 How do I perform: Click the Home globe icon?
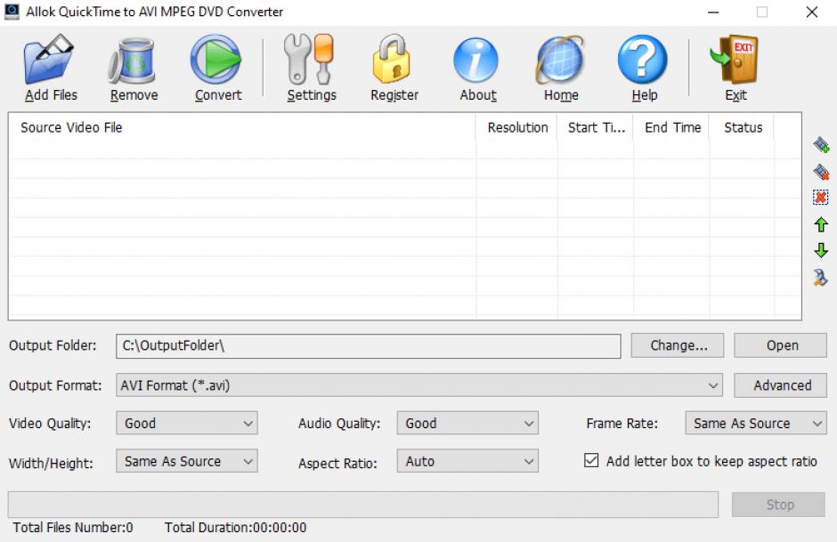click(x=561, y=61)
